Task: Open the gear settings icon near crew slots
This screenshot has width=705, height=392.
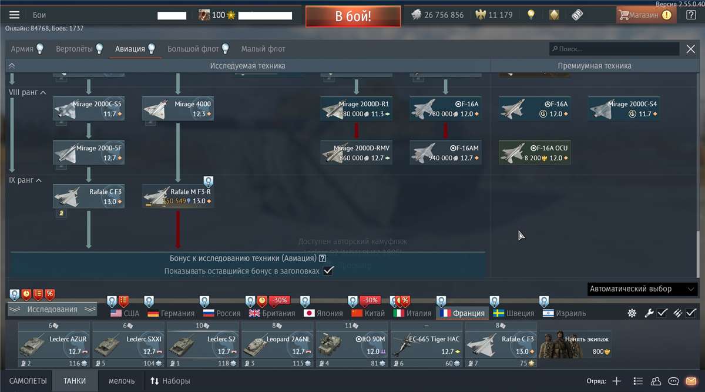Action: pos(632,313)
